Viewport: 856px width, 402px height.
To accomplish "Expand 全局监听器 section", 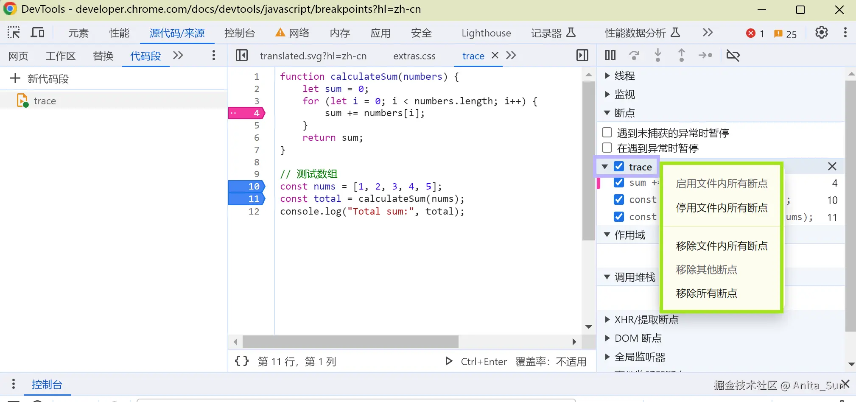I will click(607, 357).
